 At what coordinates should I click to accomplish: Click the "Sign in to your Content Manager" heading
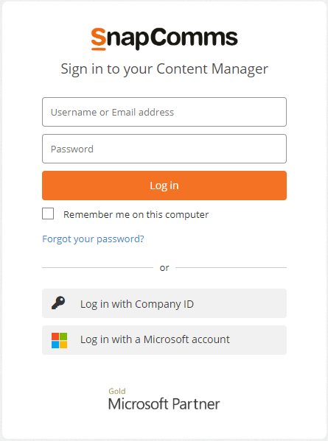[164, 69]
